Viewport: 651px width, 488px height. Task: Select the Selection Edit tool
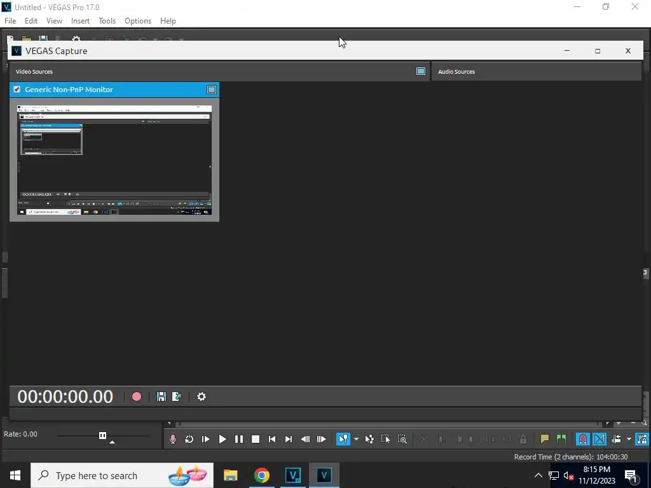[385, 439]
